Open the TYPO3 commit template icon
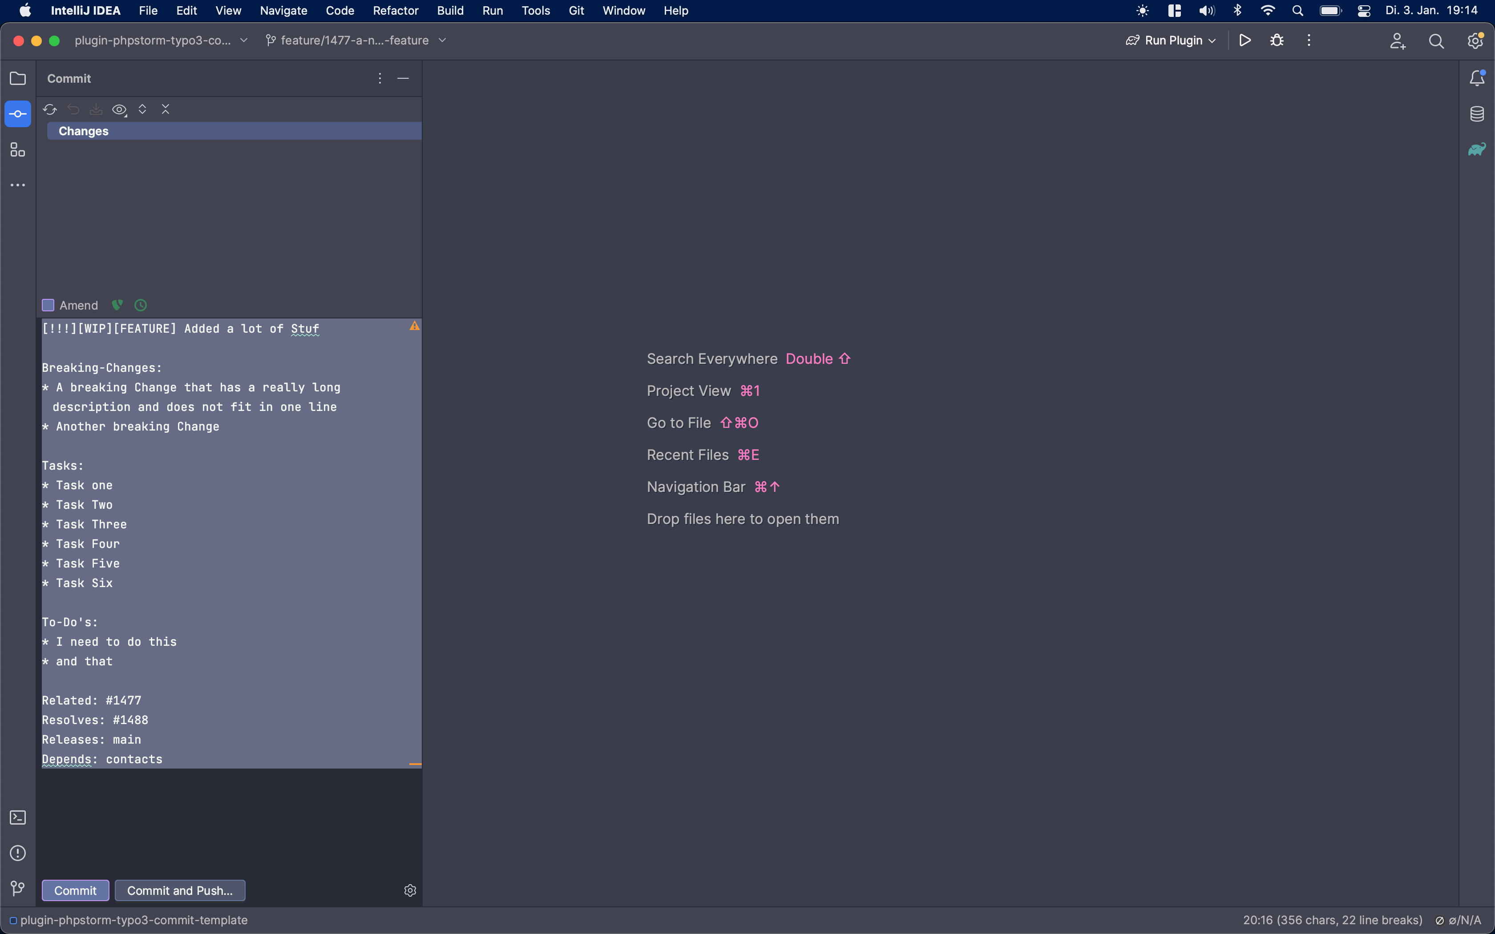 pos(117,305)
